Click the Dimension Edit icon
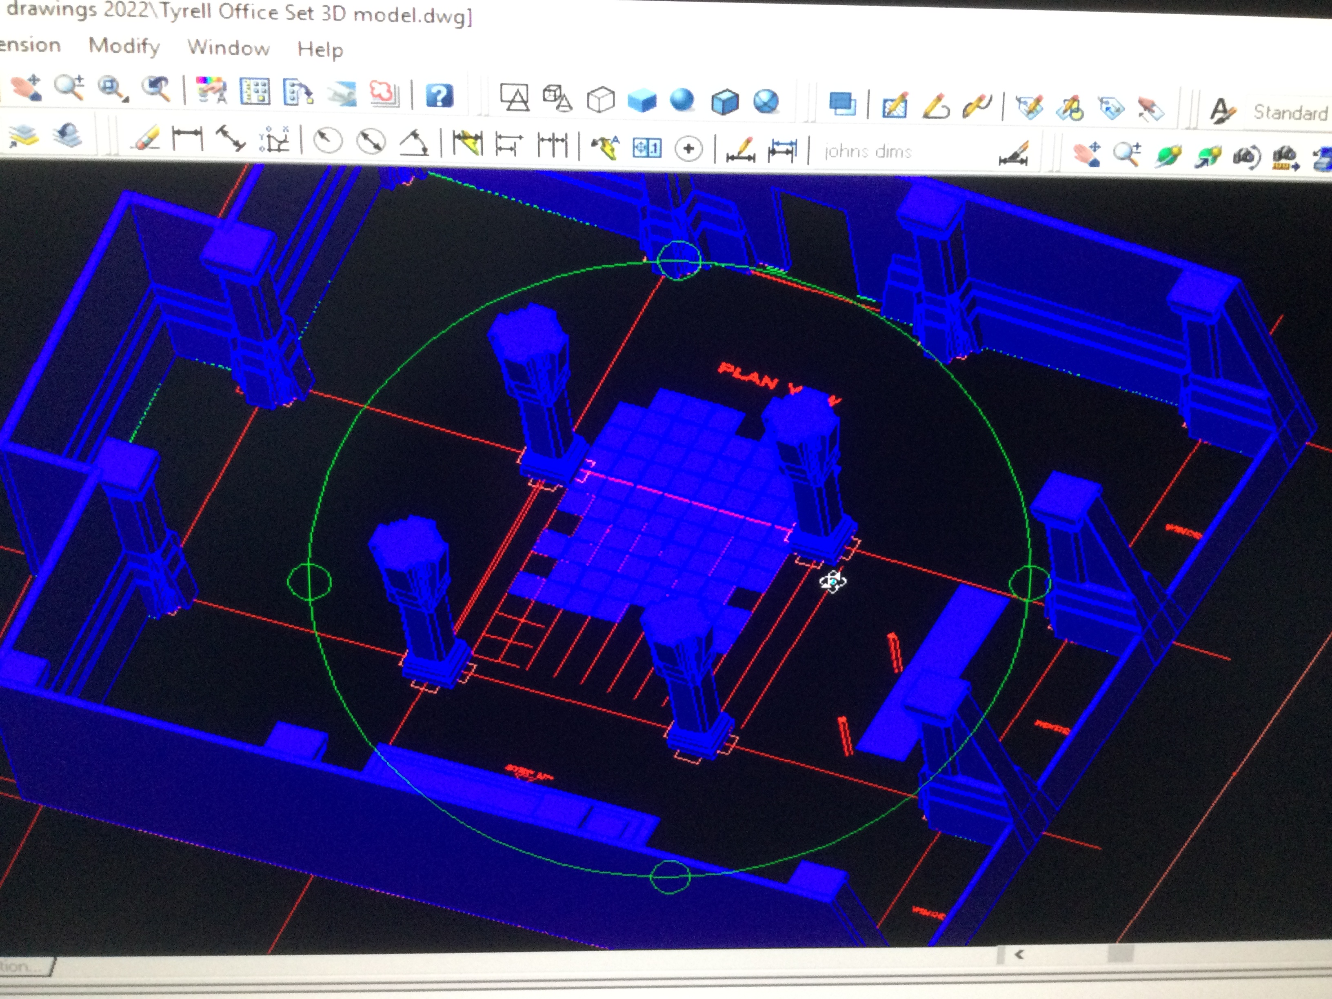This screenshot has width=1332, height=999. [x=741, y=150]
